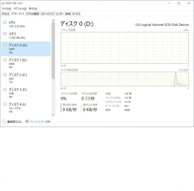Click the Task Manager app icon in the title bar
The width and height of the screenshot is (194, 191).
3,3
